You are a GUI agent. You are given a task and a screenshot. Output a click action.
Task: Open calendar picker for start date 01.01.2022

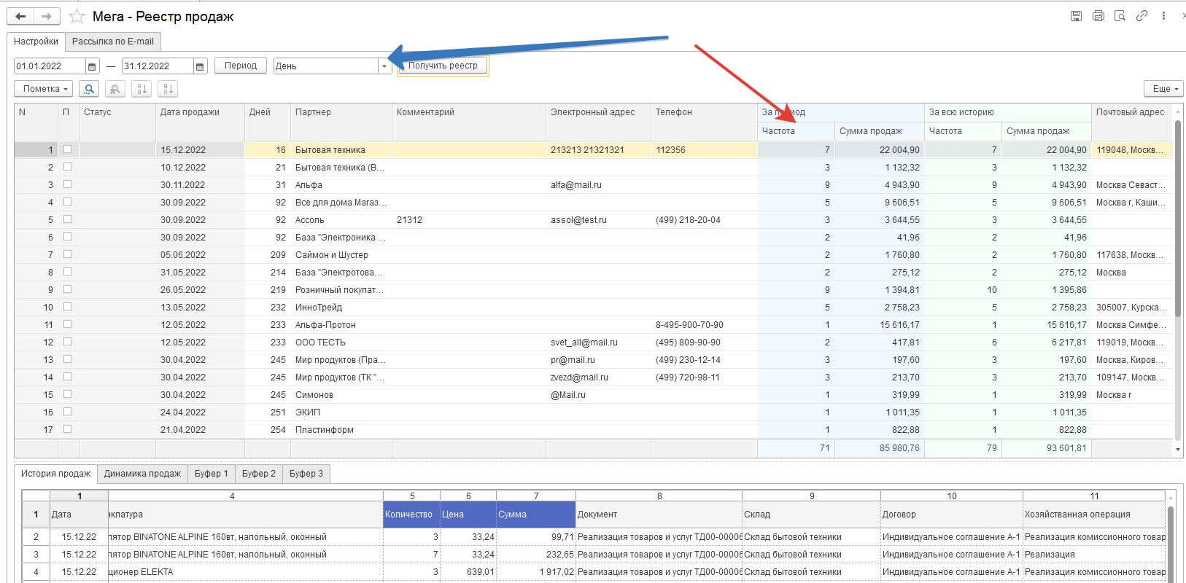coord(92,66)
